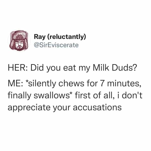The height and width of the screenshot is (151, 151).
Task: Click the word (reluctantly) in name
Action: pos(66,37)
